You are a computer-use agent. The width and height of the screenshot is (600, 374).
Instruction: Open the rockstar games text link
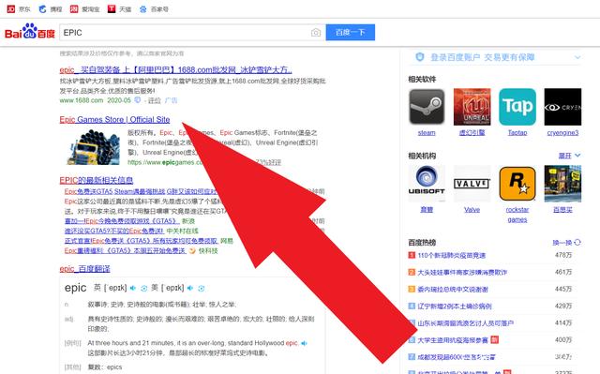coord(517,215)
